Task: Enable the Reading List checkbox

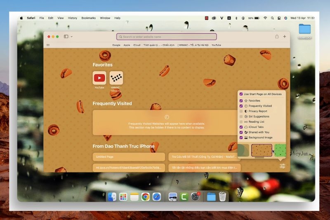Action: pyautogui.click(x=241, y=122)
